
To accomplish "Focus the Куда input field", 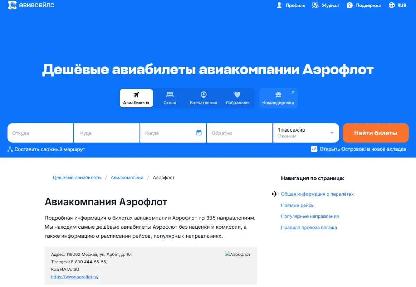I will (107, 133).
